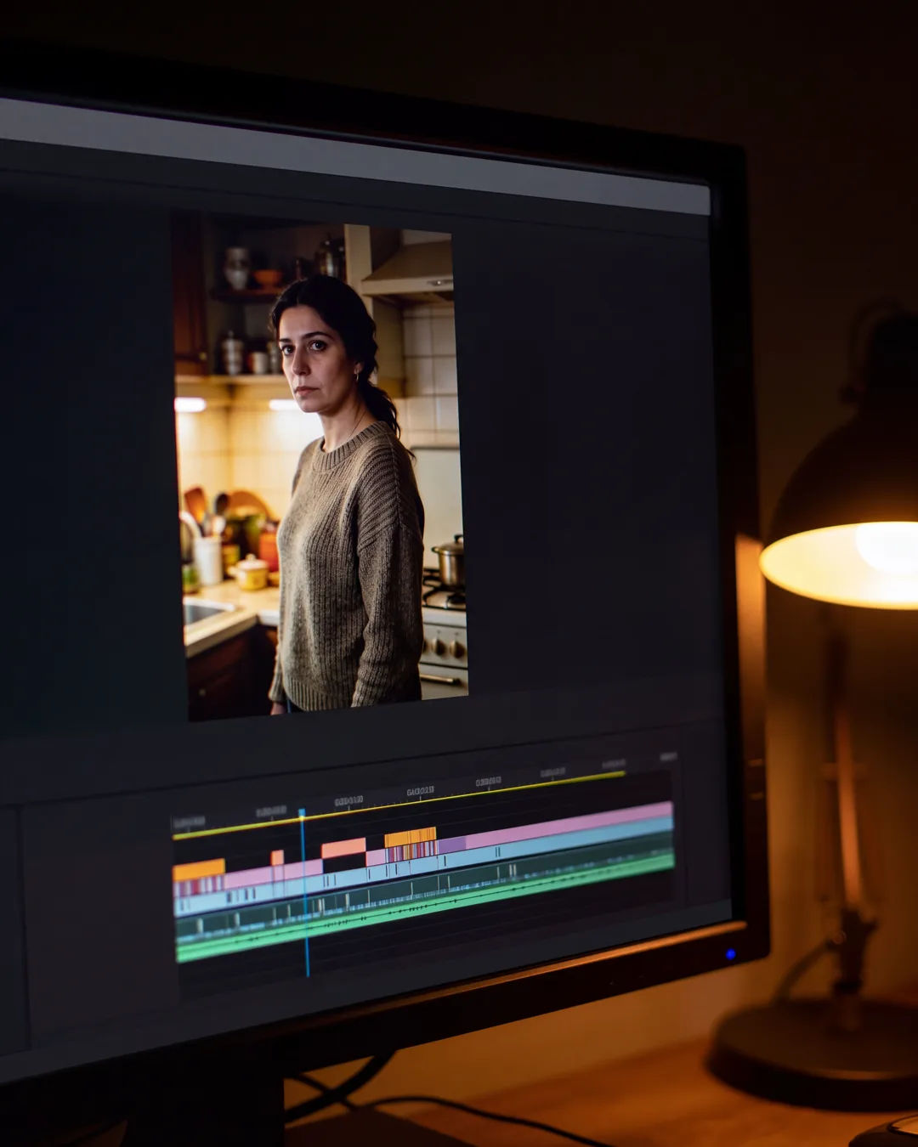Select the long pink clip on the right side
The image size is (918, 1147).
coord(569,827)
